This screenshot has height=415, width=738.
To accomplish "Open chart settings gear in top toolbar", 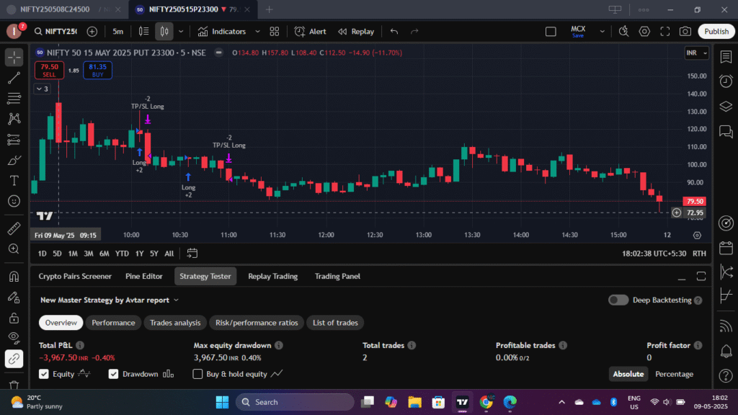I will tap(644, 32).
